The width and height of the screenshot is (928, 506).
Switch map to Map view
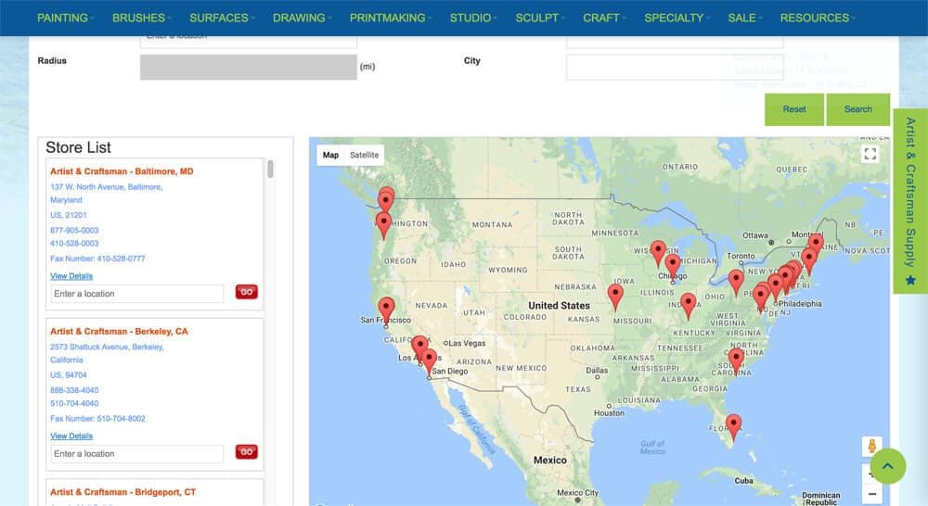pos(330,155)
